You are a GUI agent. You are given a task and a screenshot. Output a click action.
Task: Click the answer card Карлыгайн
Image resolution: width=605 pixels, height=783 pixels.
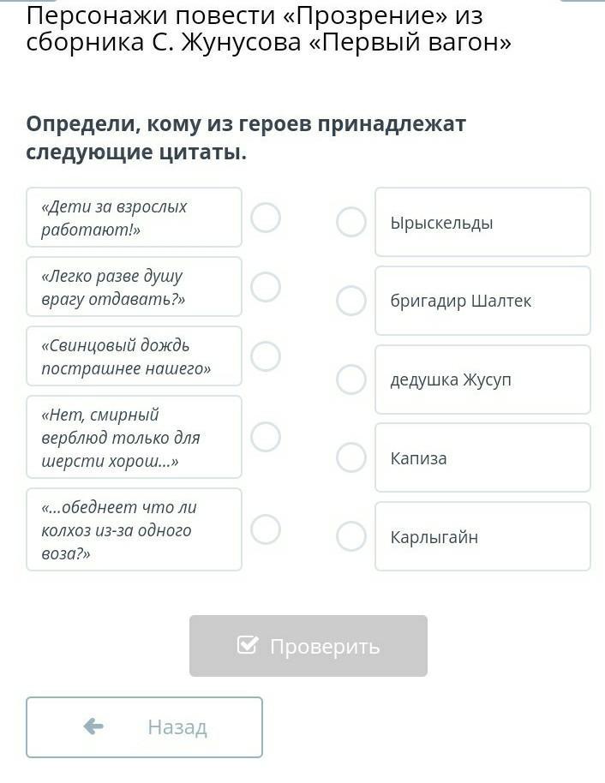pos(482,536)
